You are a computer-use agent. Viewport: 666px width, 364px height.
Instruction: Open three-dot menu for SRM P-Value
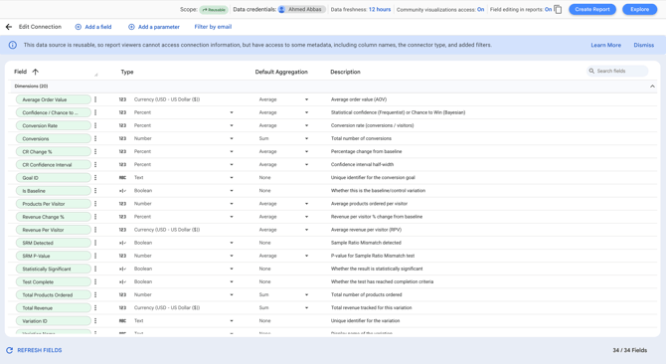(x=95, y=256)
